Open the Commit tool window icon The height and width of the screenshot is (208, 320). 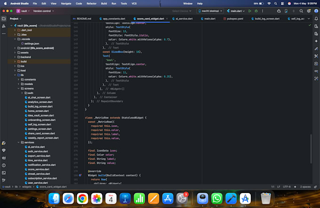(x=4, y=26)
